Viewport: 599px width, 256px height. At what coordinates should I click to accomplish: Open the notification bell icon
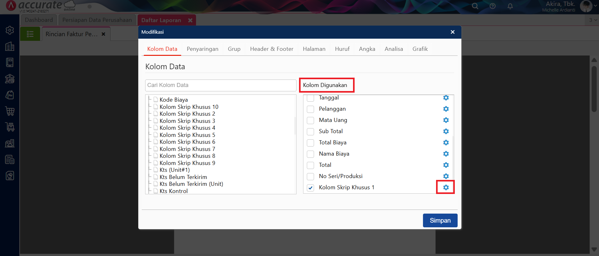point(510,6)
